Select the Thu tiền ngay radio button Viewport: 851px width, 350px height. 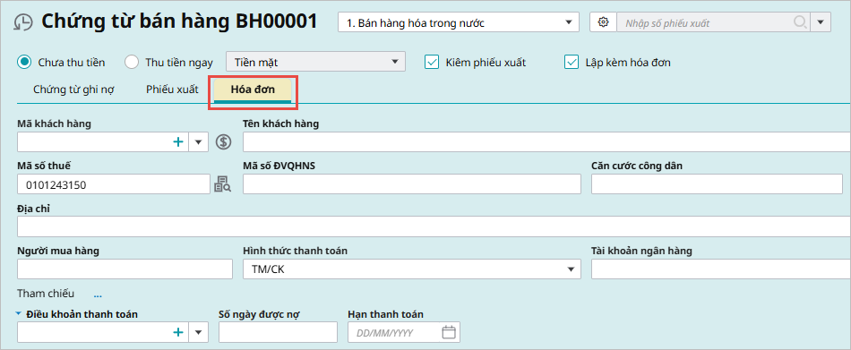pos(132,62)
